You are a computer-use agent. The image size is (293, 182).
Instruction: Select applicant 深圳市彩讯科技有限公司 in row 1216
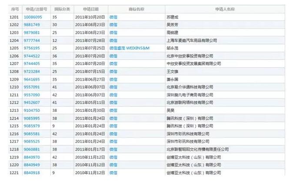tap(188, 134)
